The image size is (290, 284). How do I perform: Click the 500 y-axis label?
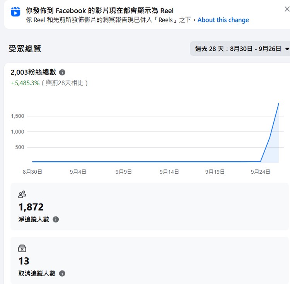coord(20,147)
